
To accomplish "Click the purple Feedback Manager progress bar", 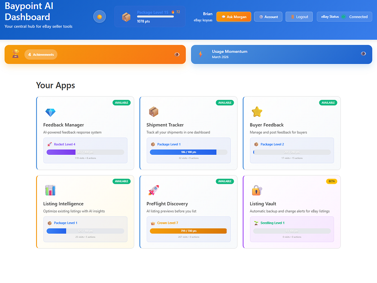I will 85,152.
